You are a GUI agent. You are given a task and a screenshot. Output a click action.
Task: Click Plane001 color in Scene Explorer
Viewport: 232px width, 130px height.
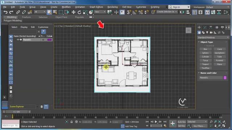(x=49, y=40)
